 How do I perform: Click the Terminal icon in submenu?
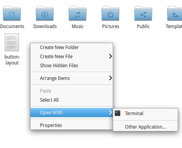118,113
